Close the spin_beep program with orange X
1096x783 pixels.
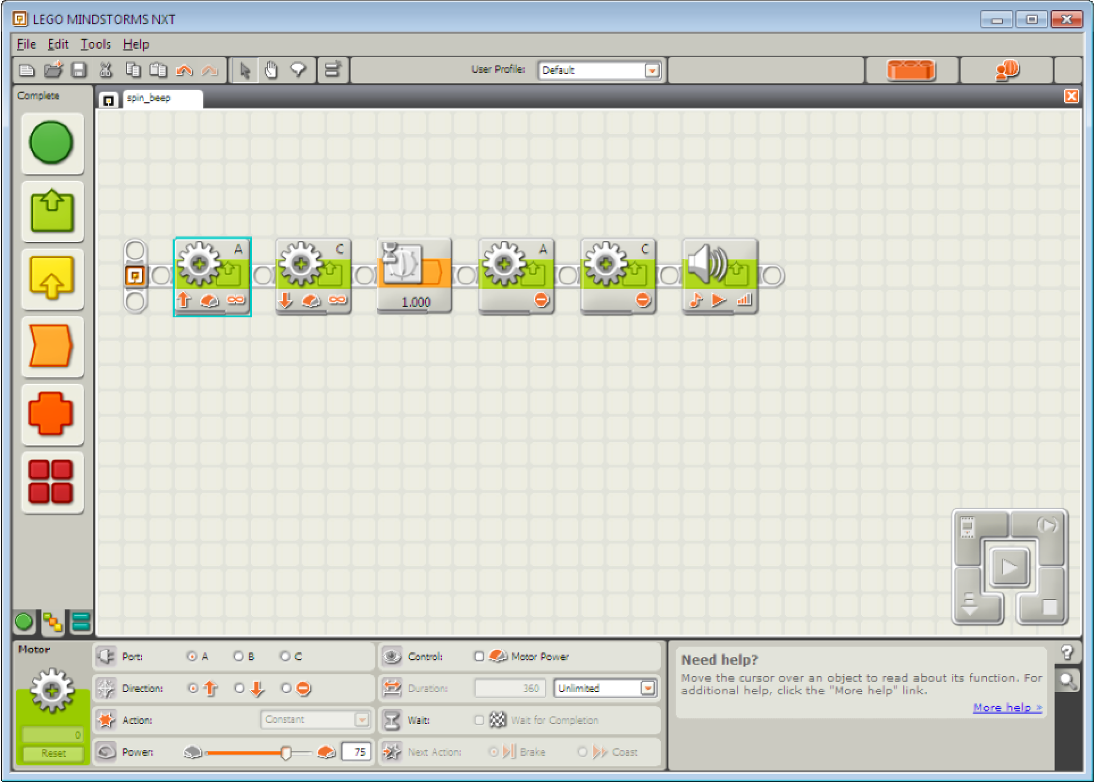(1072, 97)
